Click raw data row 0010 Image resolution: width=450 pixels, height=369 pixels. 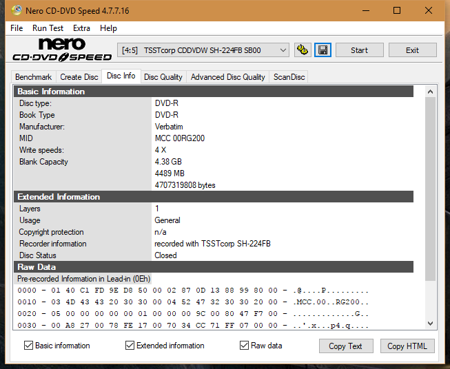(193, 302)
